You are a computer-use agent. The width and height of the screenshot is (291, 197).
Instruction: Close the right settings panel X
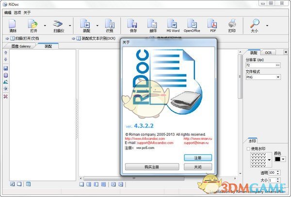(286, 52)
